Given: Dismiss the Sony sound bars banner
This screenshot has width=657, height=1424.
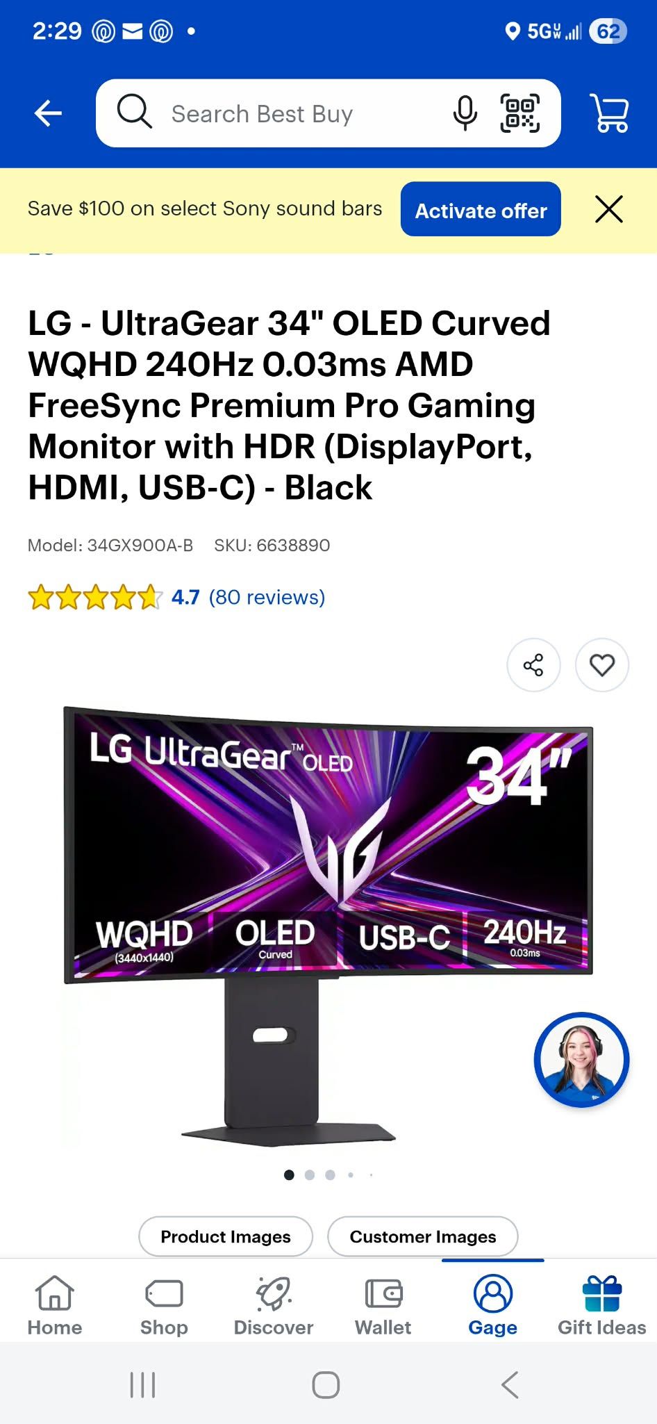Looking at the screenshot, I should click(x=609, y=209).
